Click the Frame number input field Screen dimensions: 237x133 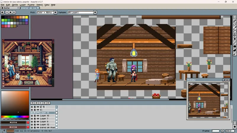tap(215, 131)
